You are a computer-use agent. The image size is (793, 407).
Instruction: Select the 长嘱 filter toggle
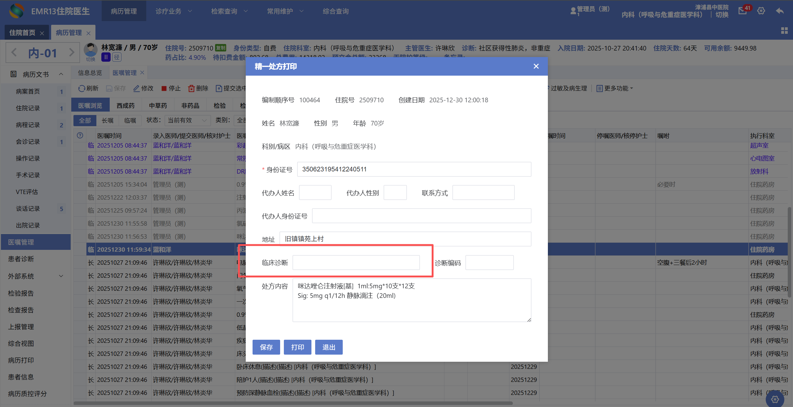(108, 120)
